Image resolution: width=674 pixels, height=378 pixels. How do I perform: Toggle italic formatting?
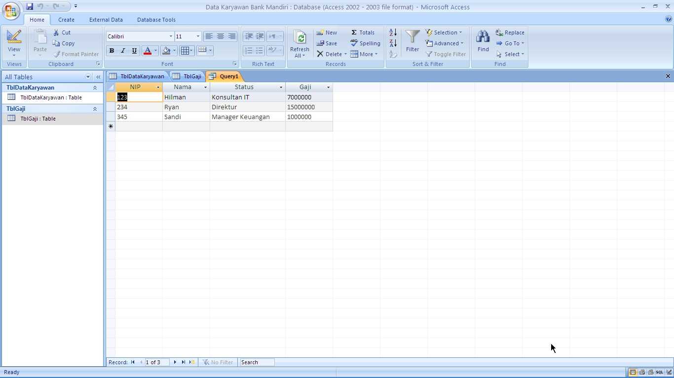click(x=123, y=51)
